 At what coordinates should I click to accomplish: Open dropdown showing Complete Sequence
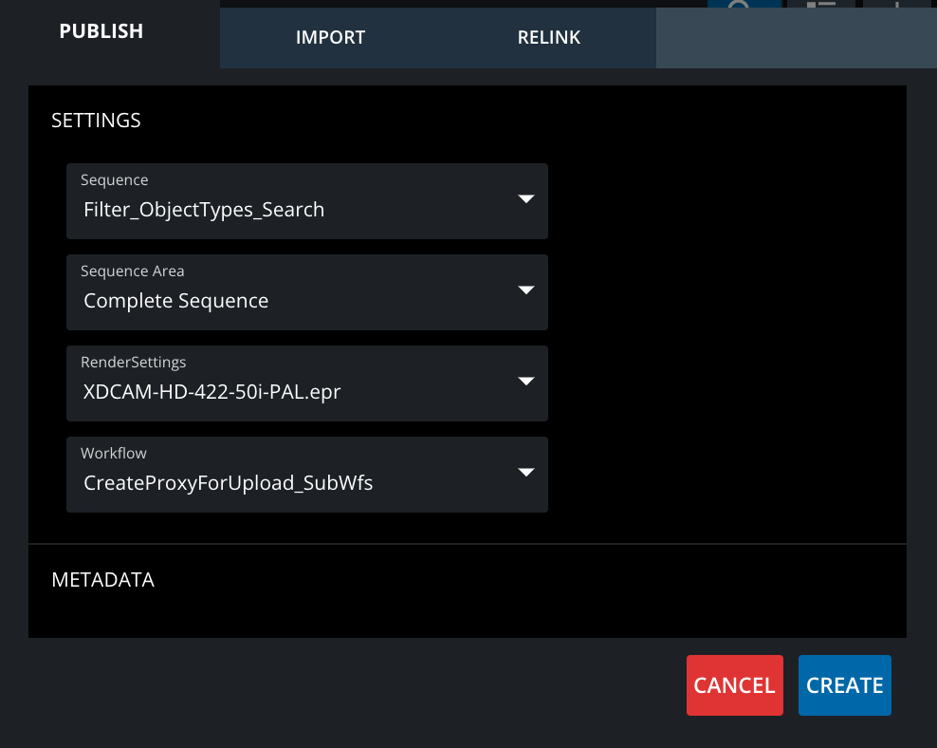285,301
